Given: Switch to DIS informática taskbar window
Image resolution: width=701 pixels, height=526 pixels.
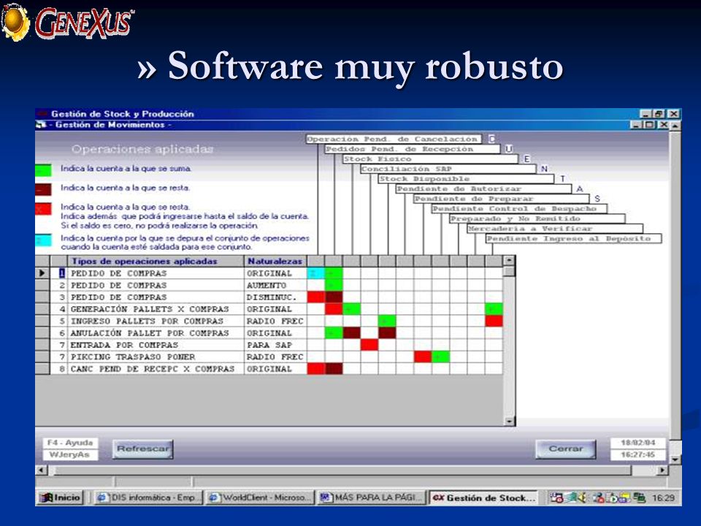Looking at the screenshot, I should coord(148,498).
